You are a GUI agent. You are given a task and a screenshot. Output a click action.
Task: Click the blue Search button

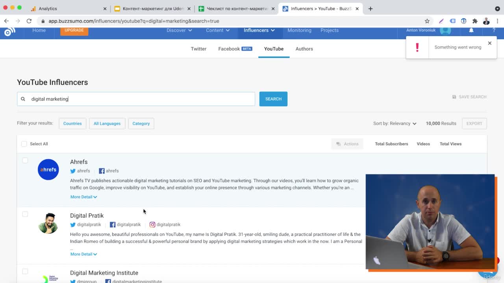pos(273,99)
